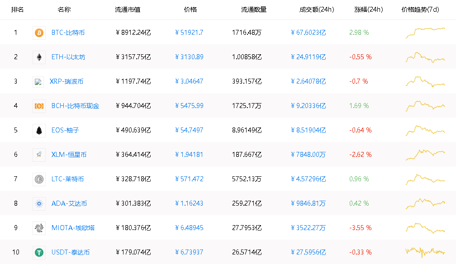
Task: Click BTC price ¥51921.7
Action: 189,33
